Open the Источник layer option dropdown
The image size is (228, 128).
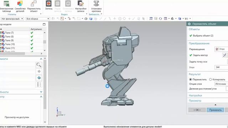[x=221, y=84]
